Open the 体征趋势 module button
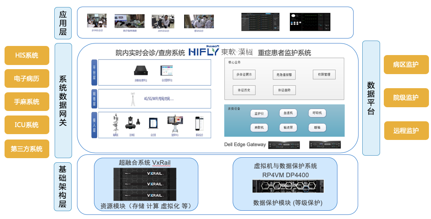 tap(284, 90)
